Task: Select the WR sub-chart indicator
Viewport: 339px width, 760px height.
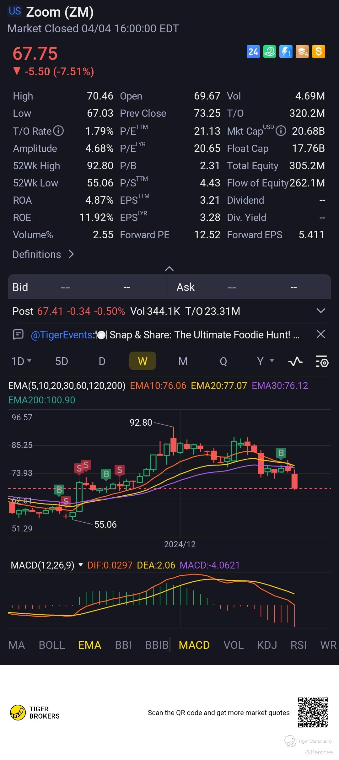Action: [328, 645]
